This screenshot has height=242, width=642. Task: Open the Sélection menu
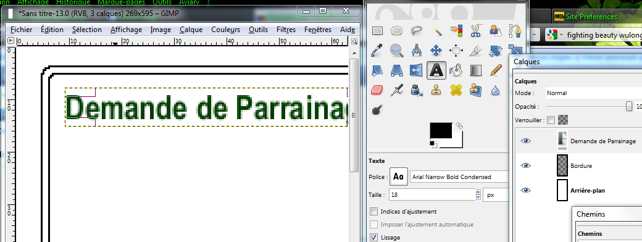(87, 30)
